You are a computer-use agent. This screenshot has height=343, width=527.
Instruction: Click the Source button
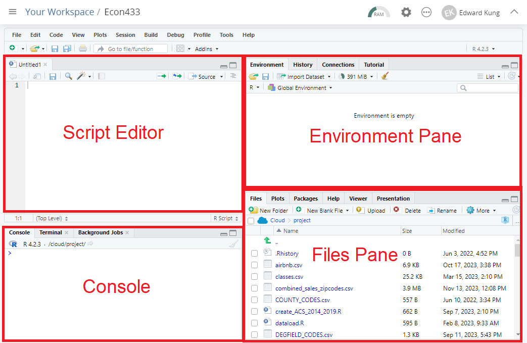(x=202, y=77)
